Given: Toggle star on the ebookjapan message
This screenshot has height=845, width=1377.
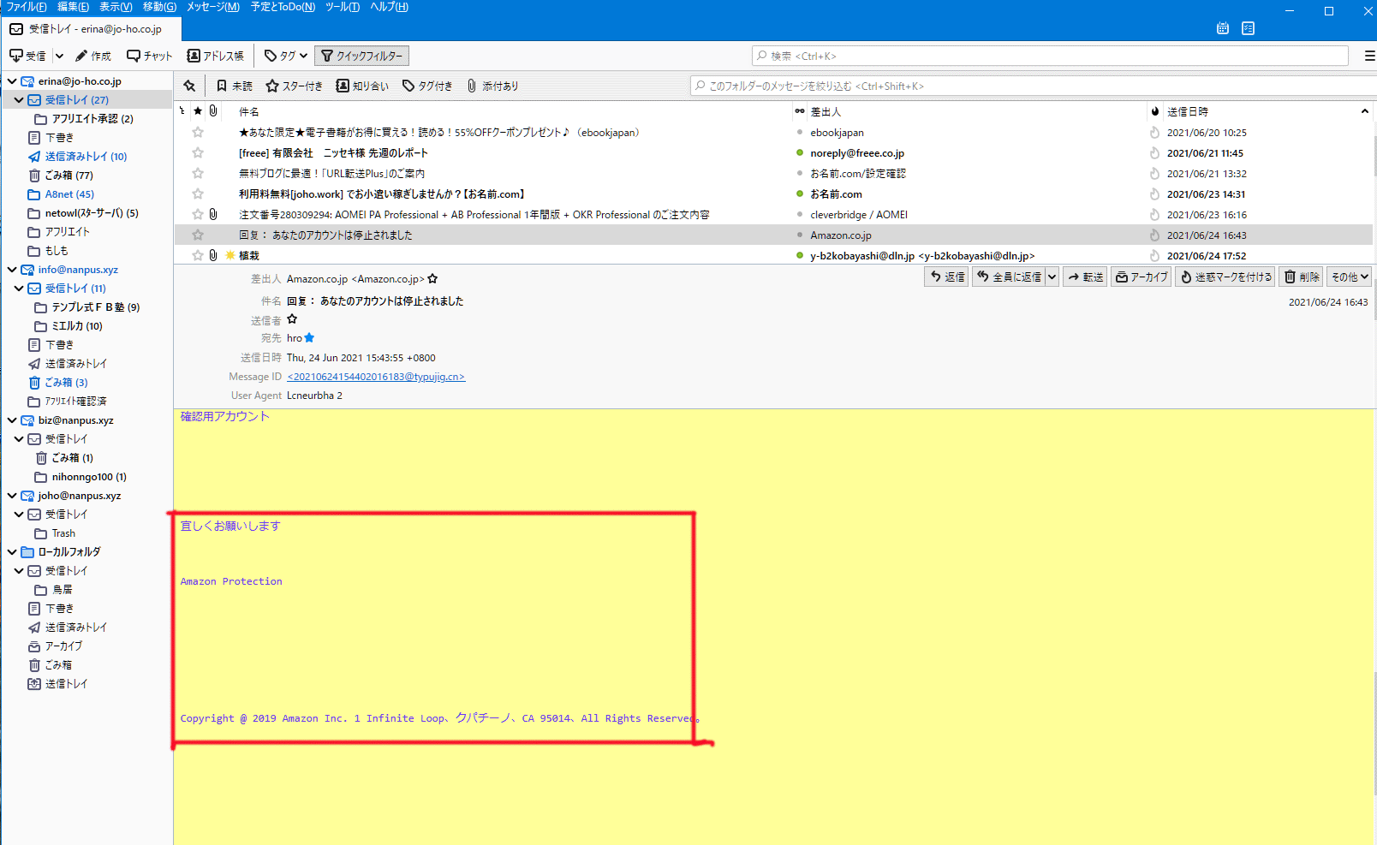Looking at the screenshot, I should [x=198, y=133].
